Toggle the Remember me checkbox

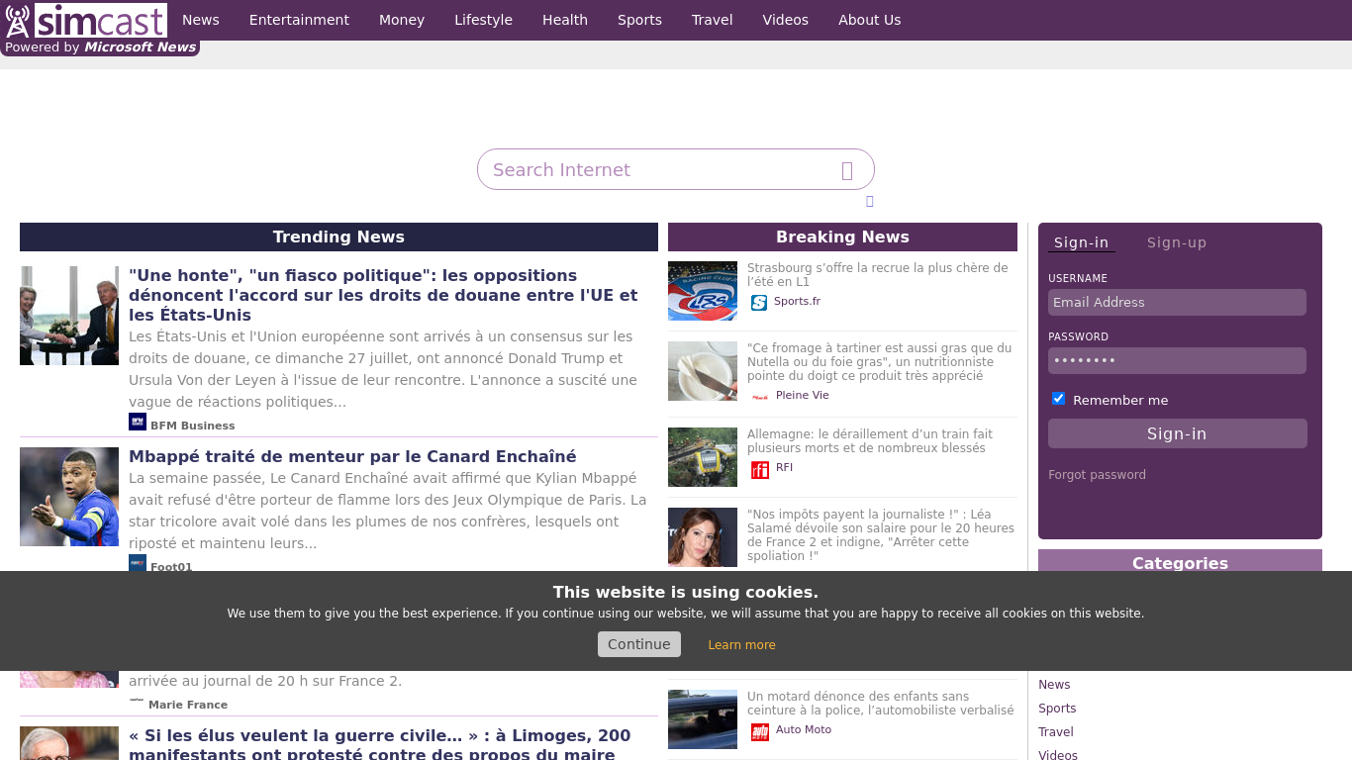point(1058,399)
